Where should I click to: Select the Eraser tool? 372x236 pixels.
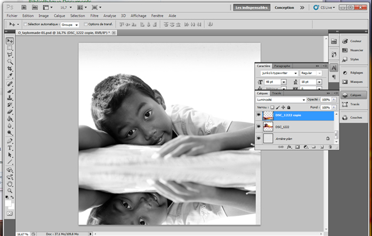pos(10,111)
